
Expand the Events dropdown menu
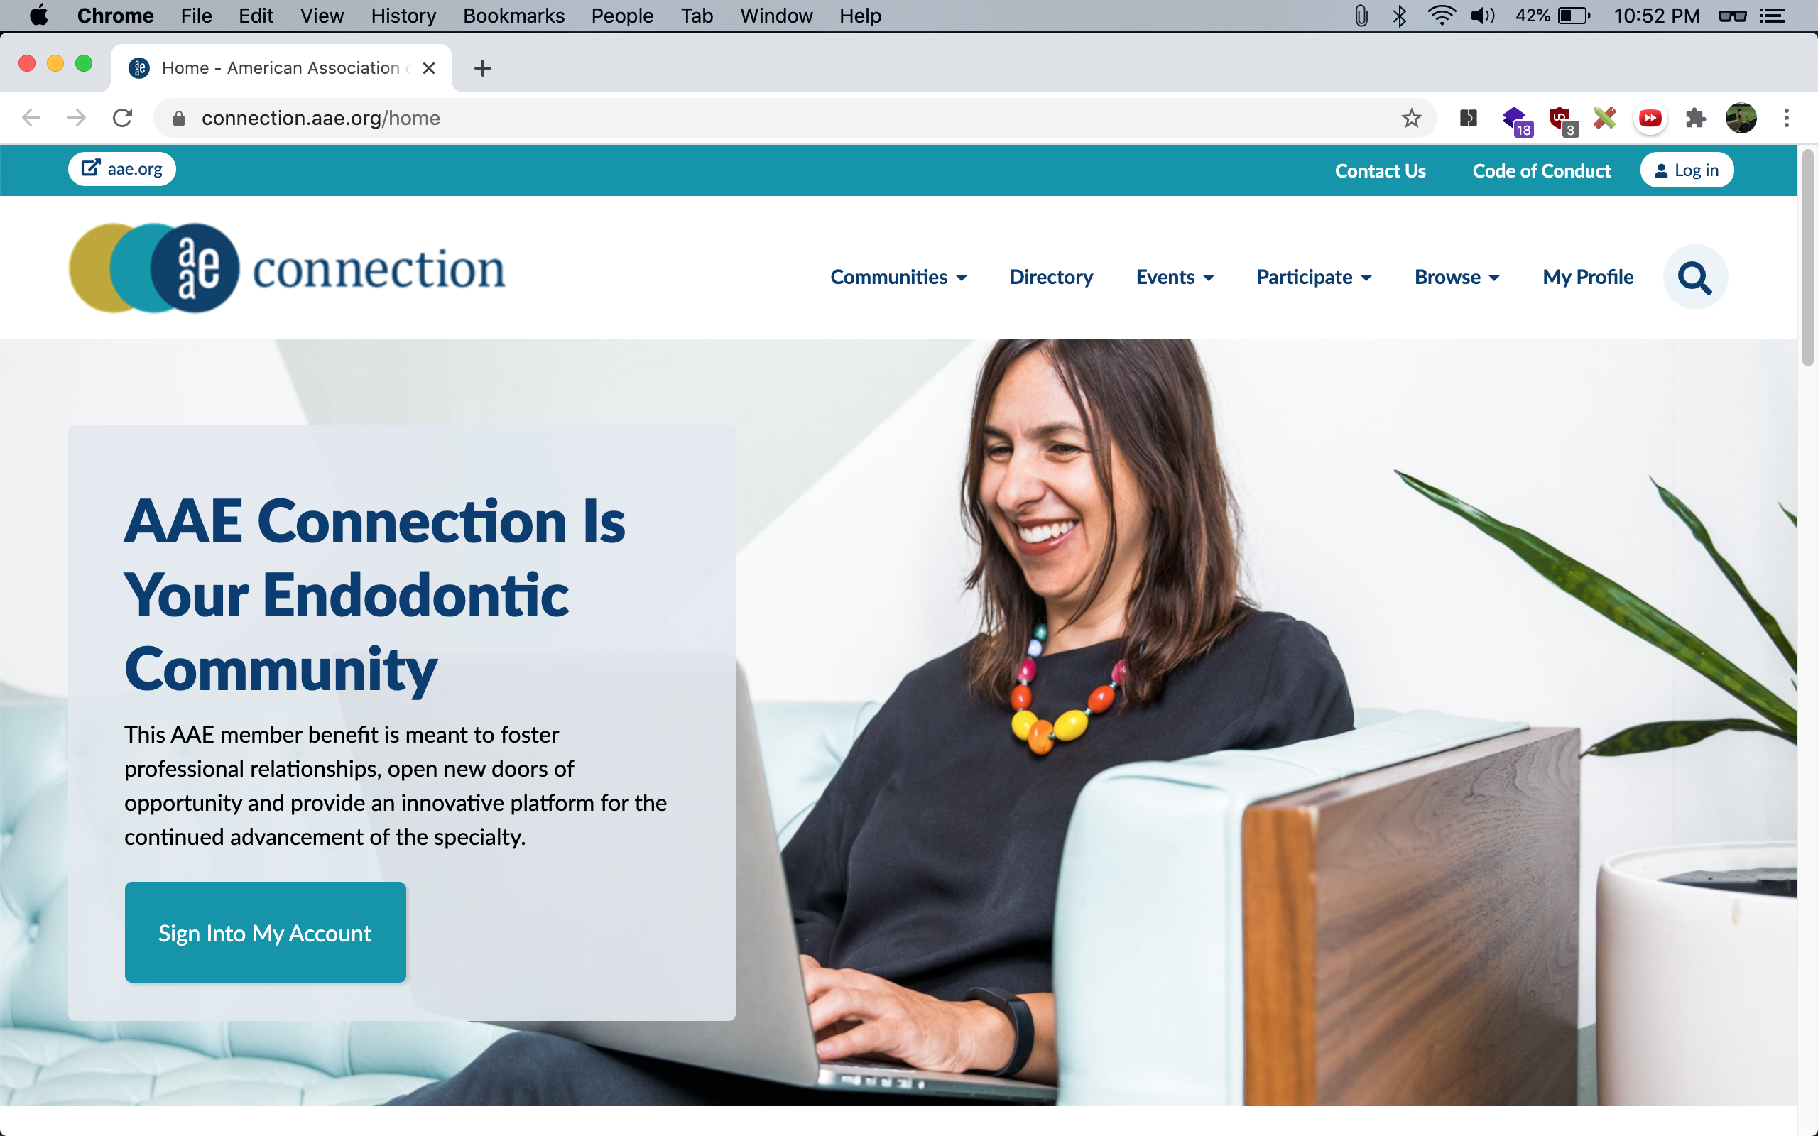[1175, 277]
